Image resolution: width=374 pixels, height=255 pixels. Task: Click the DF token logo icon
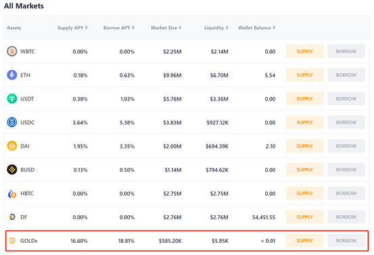pyautogui.click(x=12, y=217)
